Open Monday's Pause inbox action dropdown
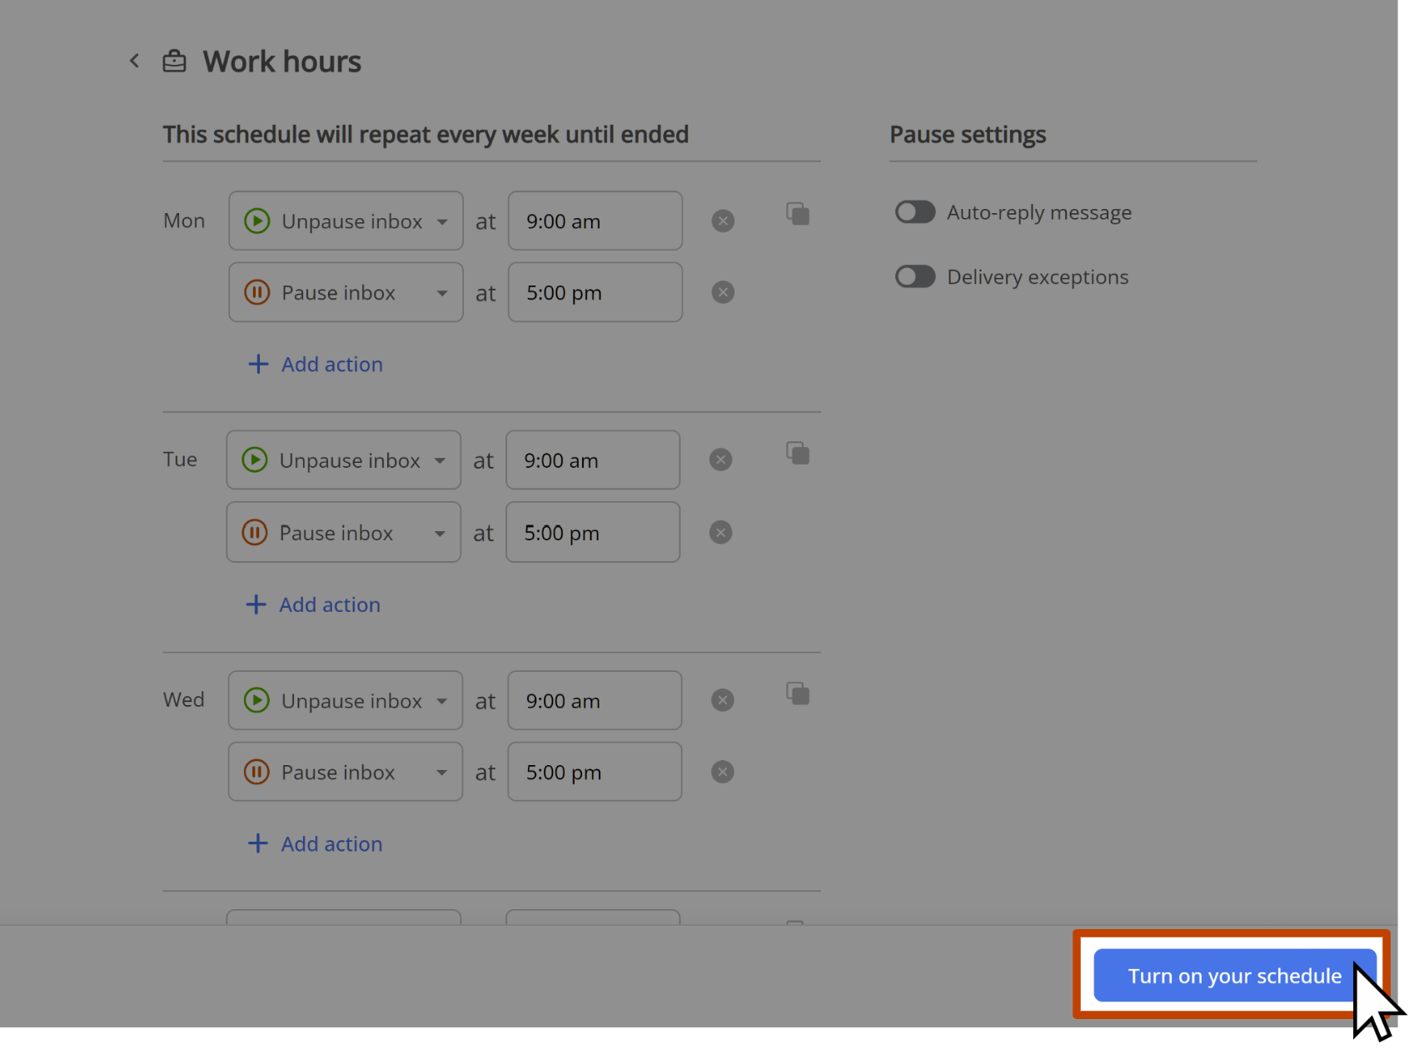This screenshot has height=1049, width=1414. (346, 292)
